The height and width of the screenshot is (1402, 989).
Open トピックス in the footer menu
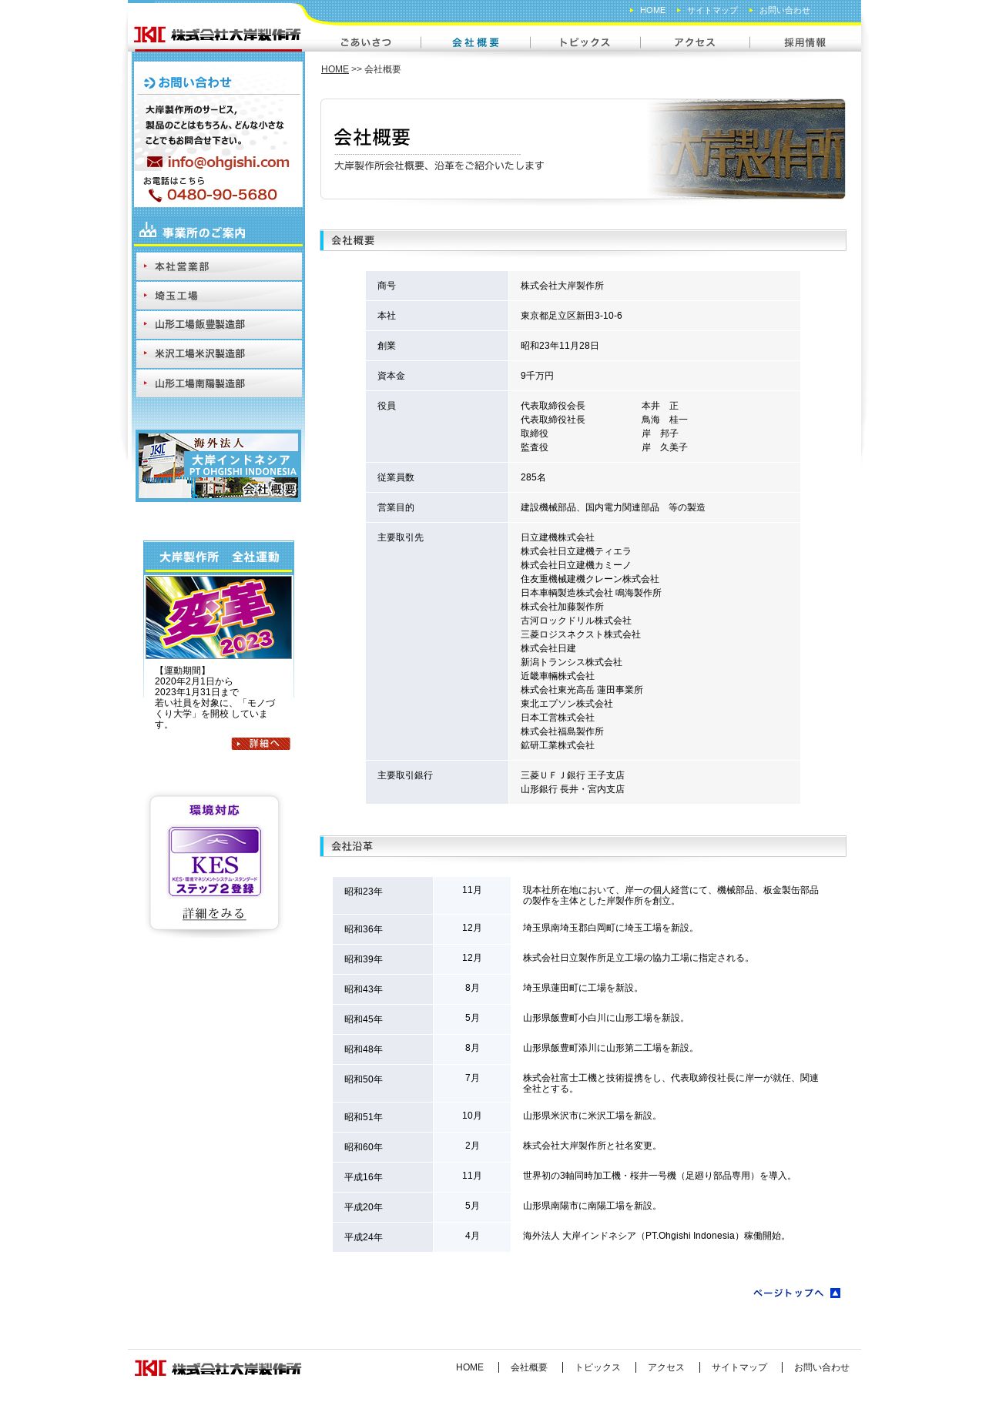pos(598,1367)
